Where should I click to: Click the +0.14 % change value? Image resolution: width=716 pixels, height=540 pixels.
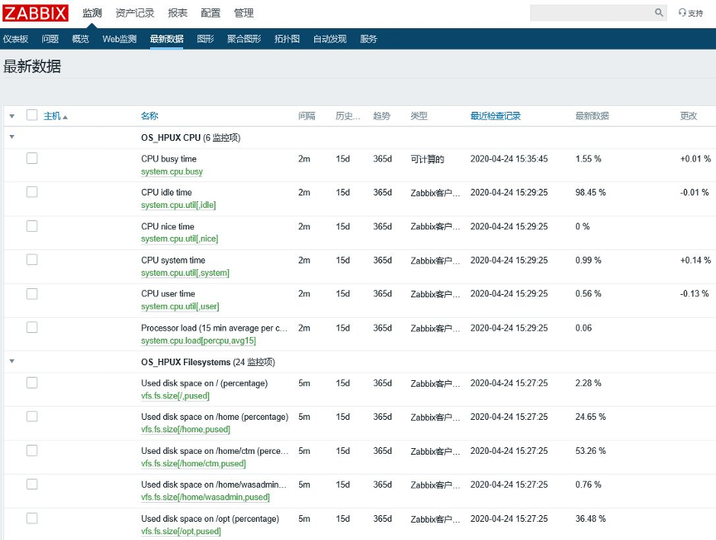tap(695, 260)
